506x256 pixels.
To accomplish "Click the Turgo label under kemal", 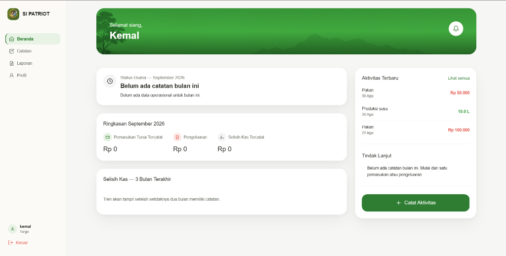I will [24, 232].
